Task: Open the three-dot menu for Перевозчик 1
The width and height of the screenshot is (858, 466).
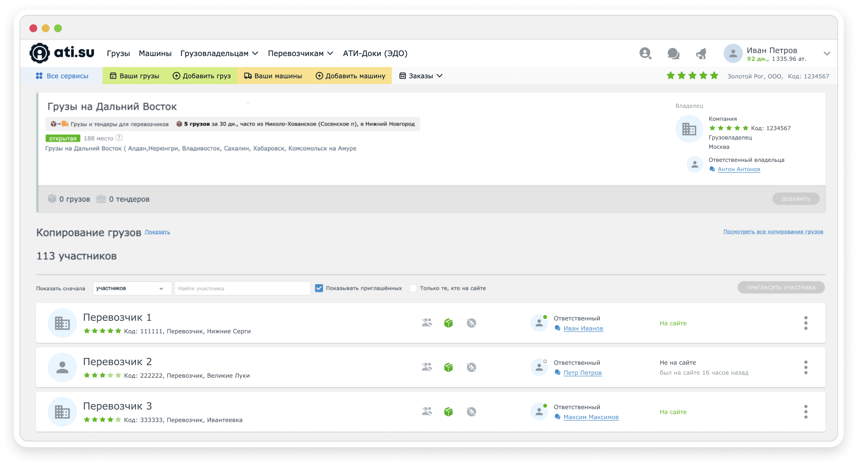Action: (x=806, y=323)
